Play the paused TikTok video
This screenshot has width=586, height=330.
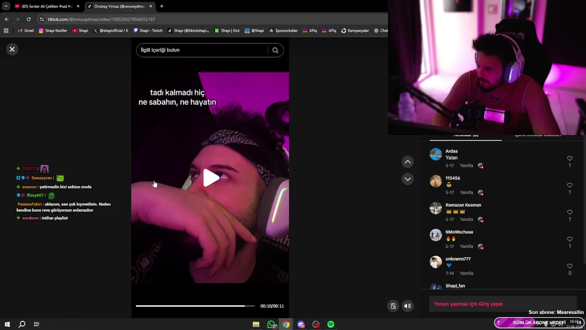pos(211,178)
